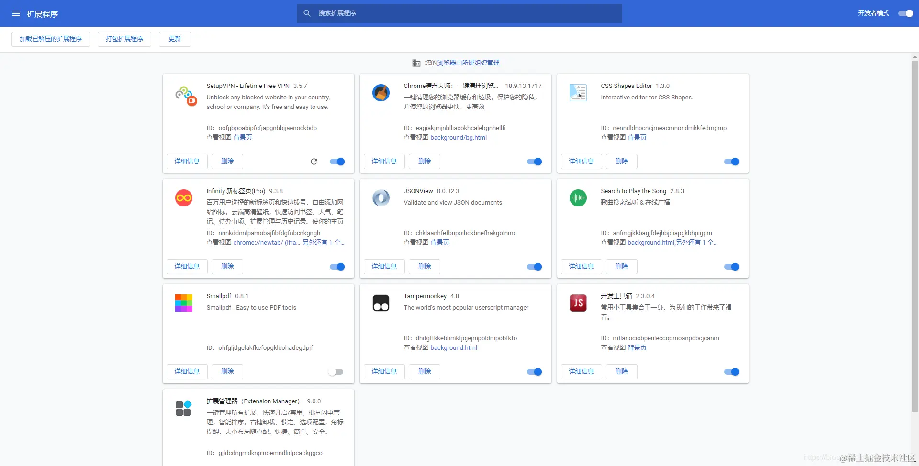
Task: Click the Tampermonkey extension icon
Action: click(381, 303)
